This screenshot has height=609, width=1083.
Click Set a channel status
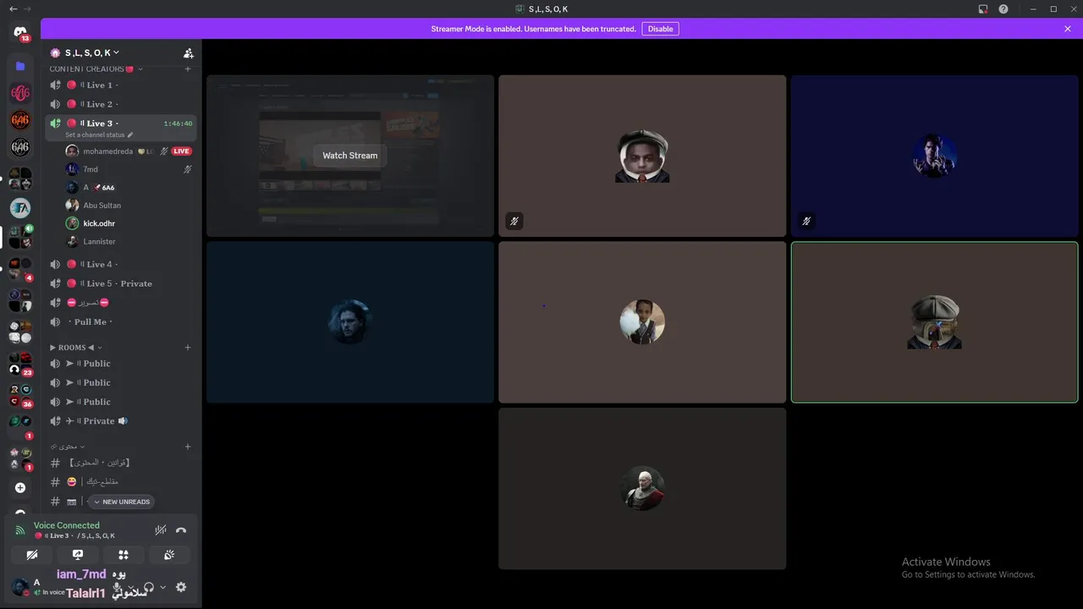[95, 135]
